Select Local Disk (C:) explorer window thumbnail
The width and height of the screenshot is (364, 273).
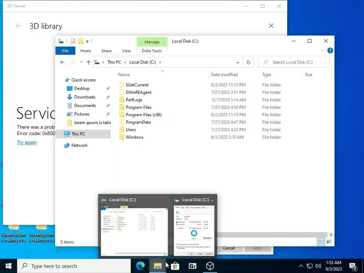pos(134,226)
